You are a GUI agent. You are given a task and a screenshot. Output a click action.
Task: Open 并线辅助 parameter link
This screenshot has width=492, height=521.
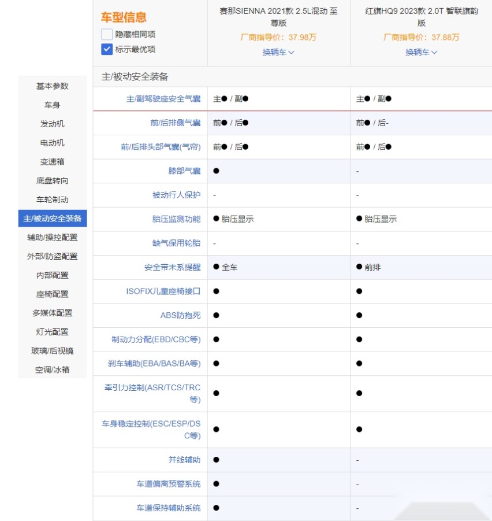point(184,460)
